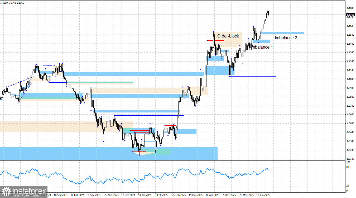Click the 1.1340 price axis label

[350, 53]
